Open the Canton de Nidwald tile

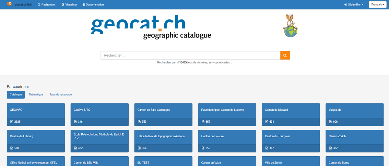tap(291, 115)
